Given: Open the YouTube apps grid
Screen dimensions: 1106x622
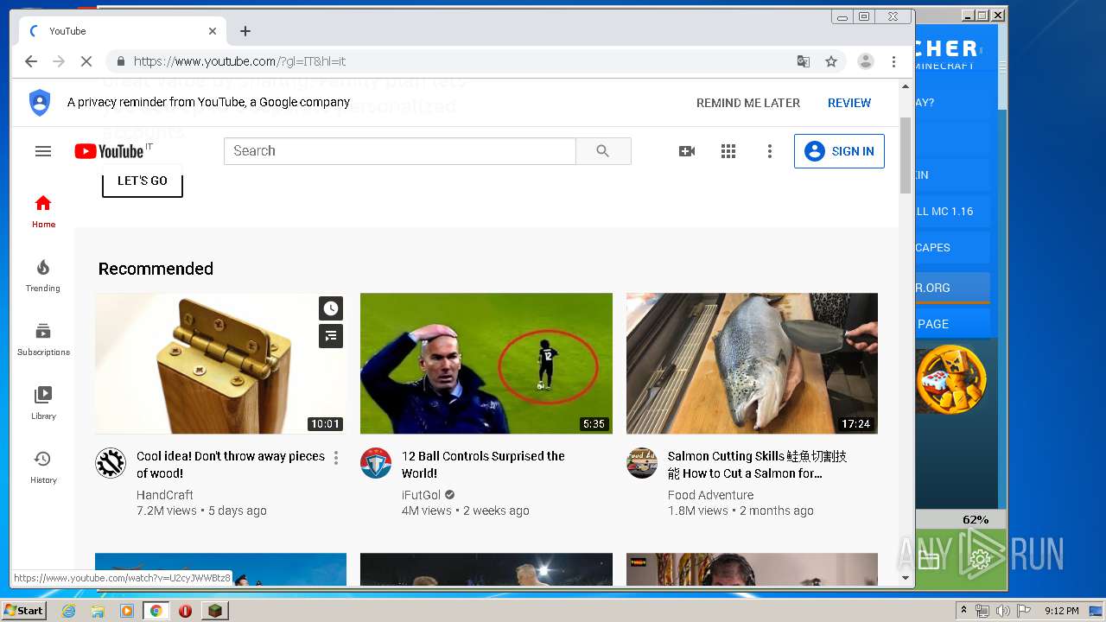Looking at the screenshot, I should pyautogui.click(x=728, y=151).
